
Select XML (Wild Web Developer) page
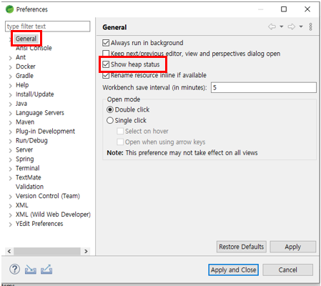point(53,214)
